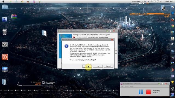Click the checkerboard thumbnail icon at top right

(163, 8)
